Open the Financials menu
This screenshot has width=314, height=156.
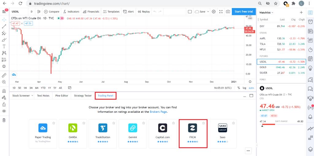pyautogui.click(x=91, y=12)
